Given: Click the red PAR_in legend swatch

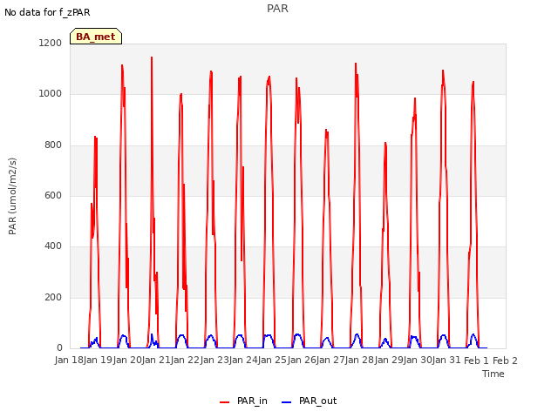Looking at the screenshot, I should click(225, 402).
